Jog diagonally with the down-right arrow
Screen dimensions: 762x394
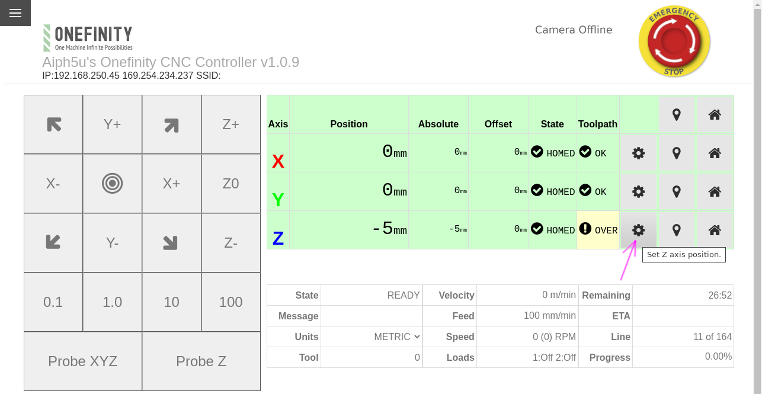(172, 243)
